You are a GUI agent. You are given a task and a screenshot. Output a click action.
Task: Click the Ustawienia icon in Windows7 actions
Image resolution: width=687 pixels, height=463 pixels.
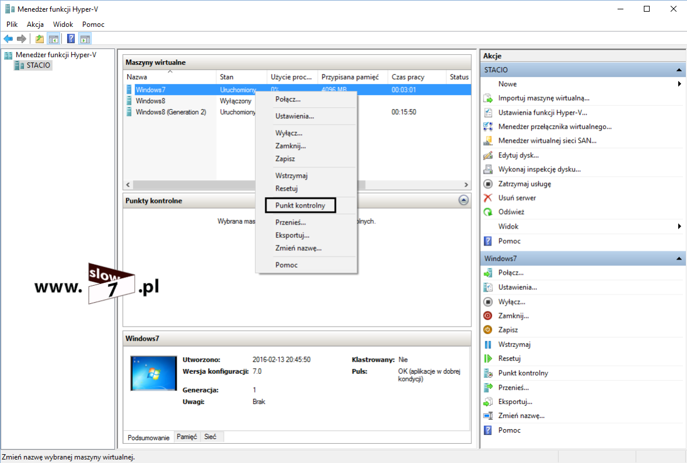coord(488,287)
